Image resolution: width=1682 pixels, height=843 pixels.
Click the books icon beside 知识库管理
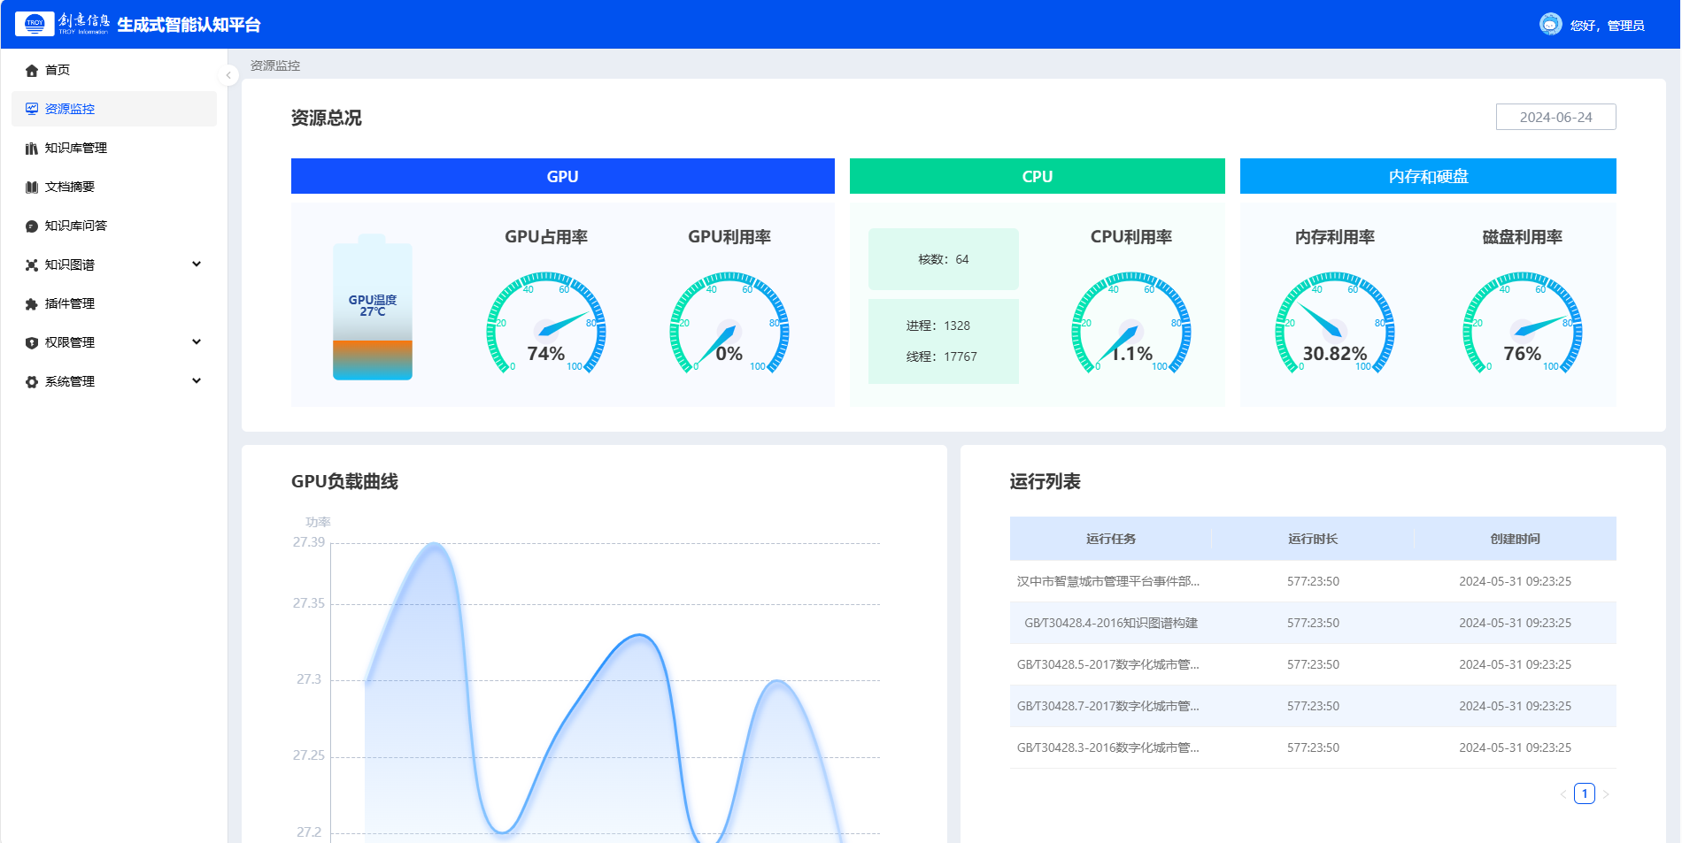point(32,149)
